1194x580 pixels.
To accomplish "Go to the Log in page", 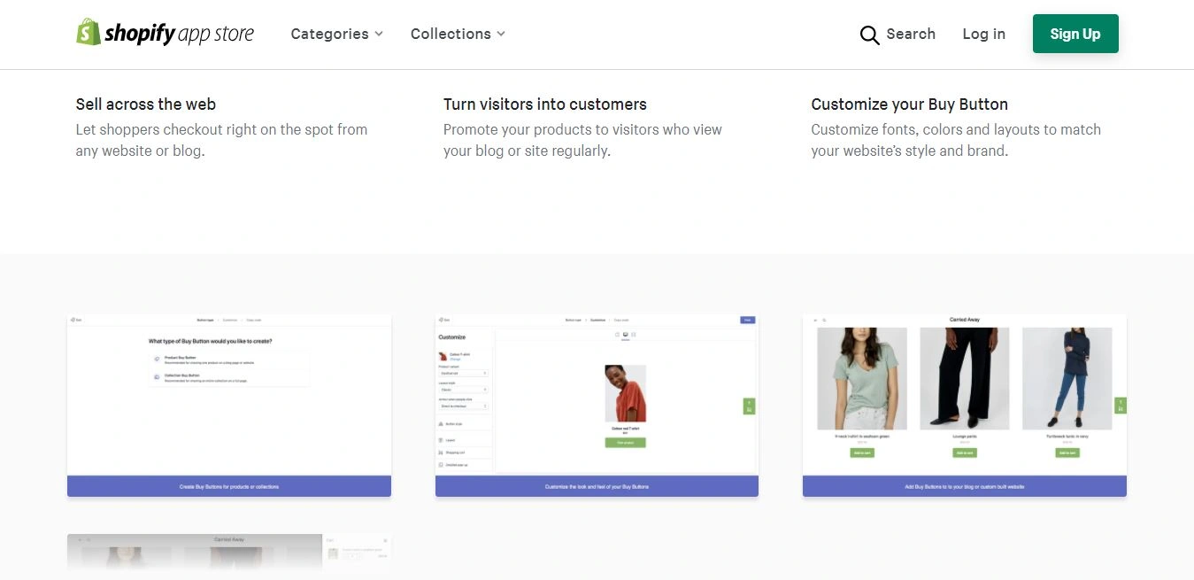I will pyautogui.click(x=983, y=34).
